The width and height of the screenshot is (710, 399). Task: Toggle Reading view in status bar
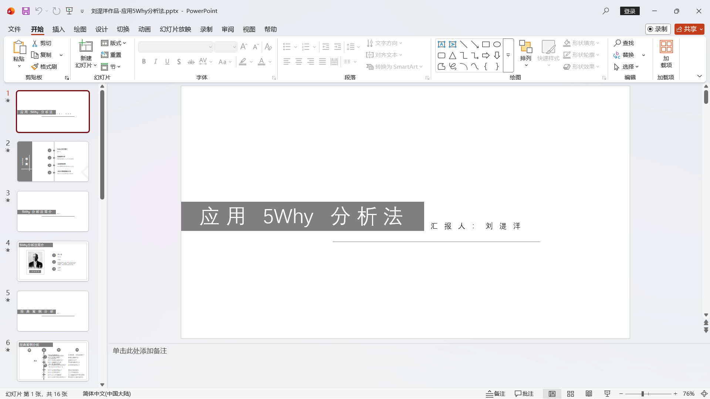[x=589, y=394]
